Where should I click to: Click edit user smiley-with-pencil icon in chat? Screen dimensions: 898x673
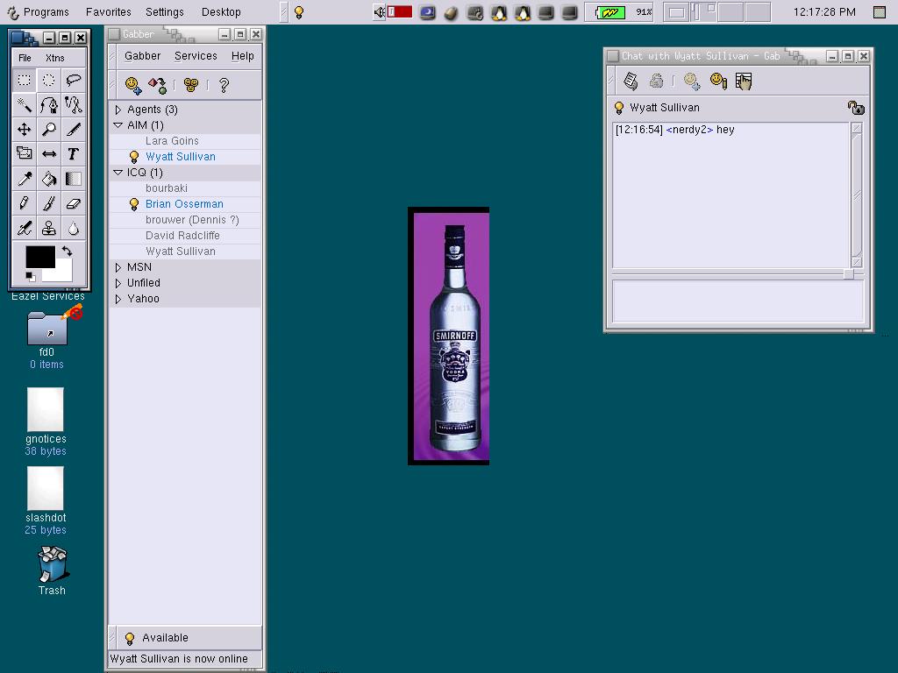tap(718, 81)
